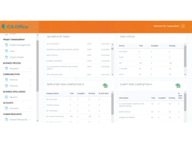Click sidebar scrollbar down arrow
Image resolution: width=192 pixels, height=144 pixels.
38,121
